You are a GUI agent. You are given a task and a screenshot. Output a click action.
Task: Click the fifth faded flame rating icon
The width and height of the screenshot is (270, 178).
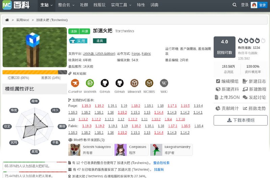tap(263, 40)
